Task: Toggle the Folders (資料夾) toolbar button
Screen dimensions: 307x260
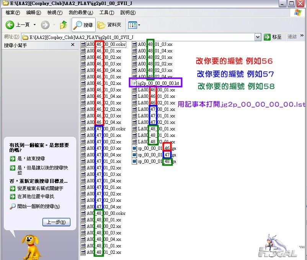Action: [109, 25]
